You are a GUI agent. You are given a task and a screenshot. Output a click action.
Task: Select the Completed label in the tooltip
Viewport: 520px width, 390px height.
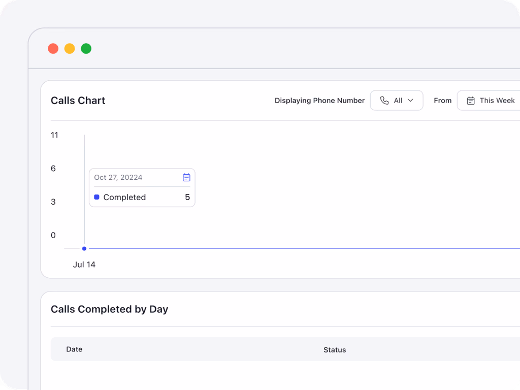(124, 197)
